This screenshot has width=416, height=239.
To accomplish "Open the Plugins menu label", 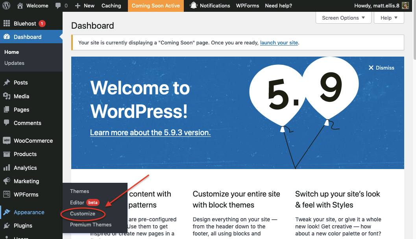I will [23, 226].
